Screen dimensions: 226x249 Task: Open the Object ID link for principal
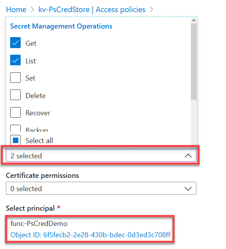tap(91, 235)
